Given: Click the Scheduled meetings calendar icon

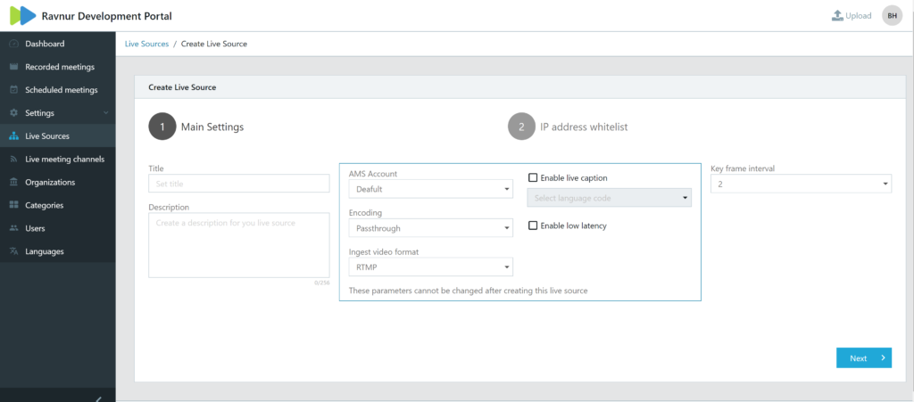Looking at the screenshot, I should click(13, 90).
